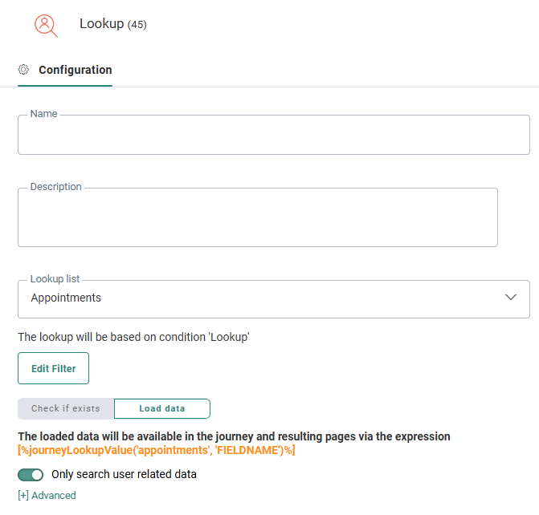This screenshot has width=539, height=515.
Task: Open the Configuration tab
Action: pyautogui.click(x=75, y=70)
